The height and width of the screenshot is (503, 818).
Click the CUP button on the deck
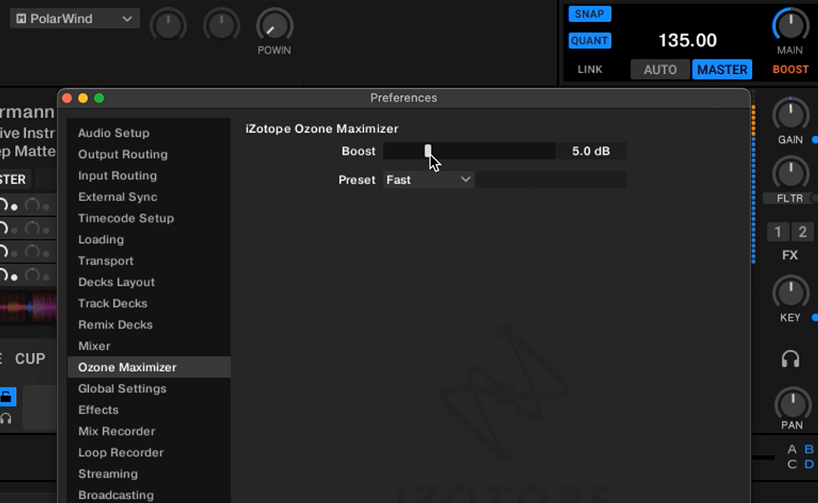tap(30, 359)
